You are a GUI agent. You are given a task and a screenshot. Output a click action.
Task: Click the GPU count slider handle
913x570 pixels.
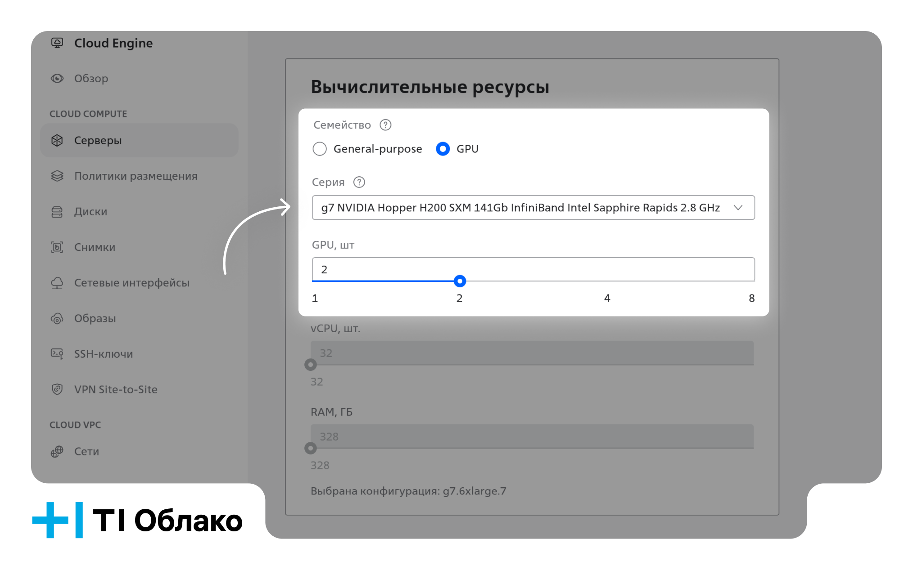tap(460, 281)
